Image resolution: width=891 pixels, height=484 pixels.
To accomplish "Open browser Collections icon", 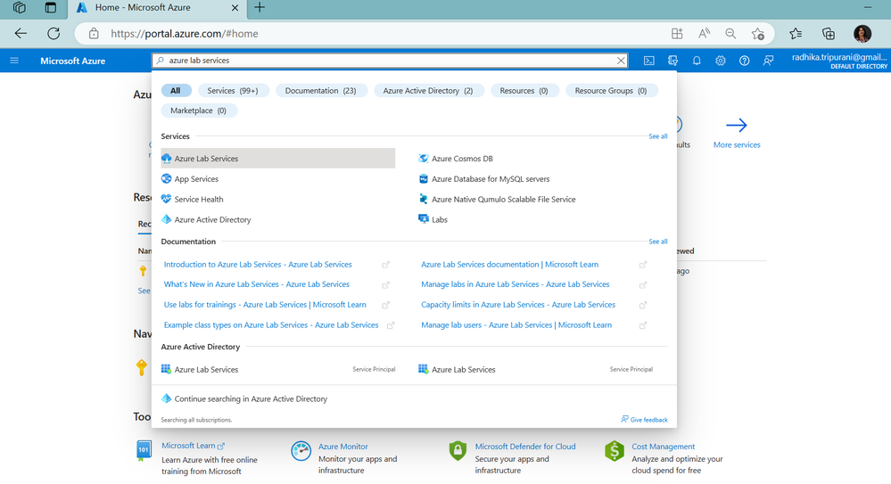I will (x=829, y=34).
